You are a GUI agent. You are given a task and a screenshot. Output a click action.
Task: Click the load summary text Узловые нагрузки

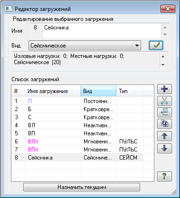(37, 56)
